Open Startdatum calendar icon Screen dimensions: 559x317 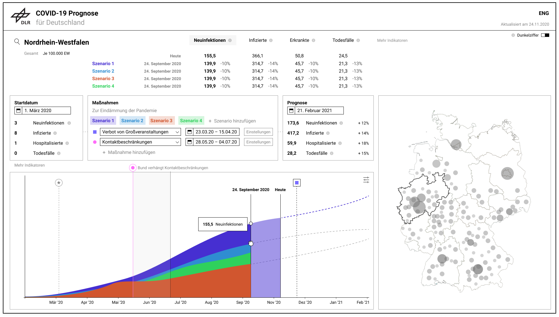pos(18,110)
